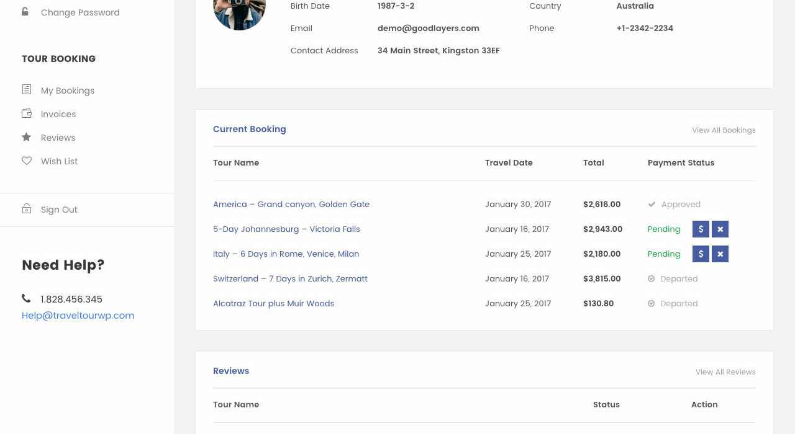The height and width of the screenshot is (434, 795).
Task: Cancel the Italy booking with X icon
Action: click(720, 254)
